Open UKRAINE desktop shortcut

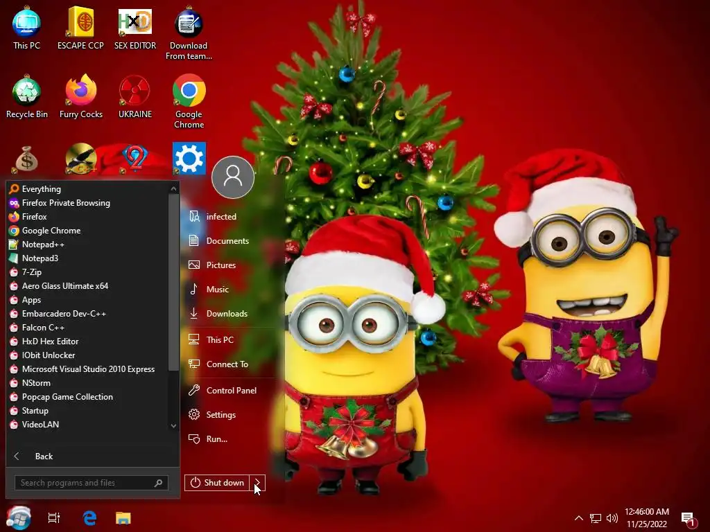(135, 97)
